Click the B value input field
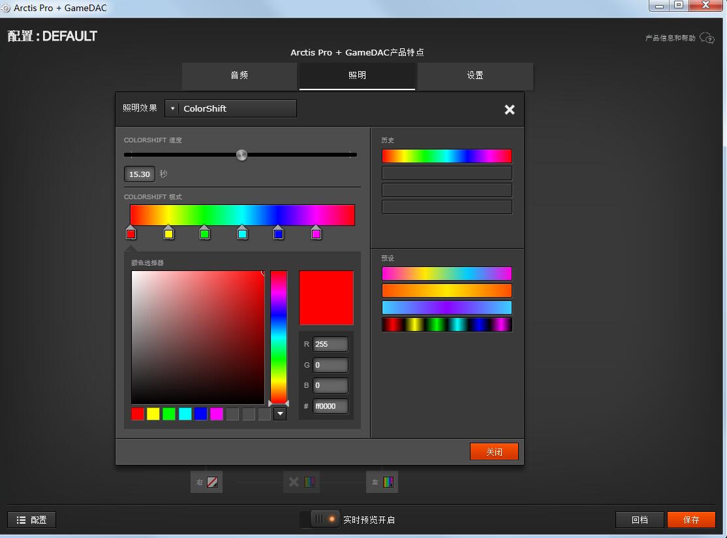727x538 pixels. [x=330, y=385]
